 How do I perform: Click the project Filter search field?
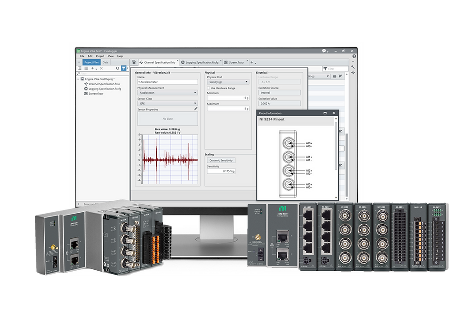click(x=103, y=73)
